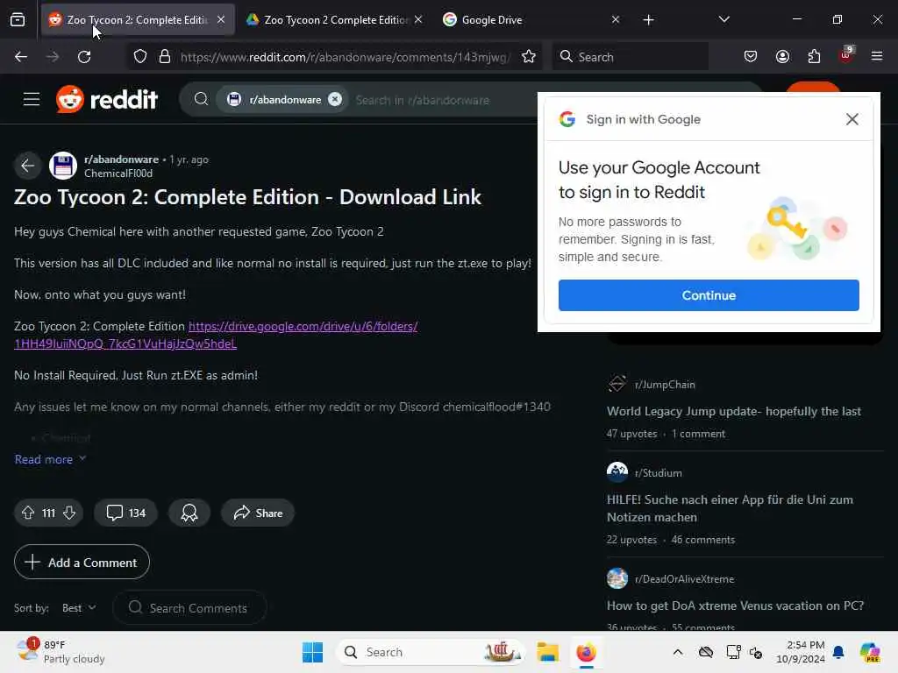Open Copilot preview icon in taskbar
The height and width of the screenshot is (673, 898).
point(870,652)
